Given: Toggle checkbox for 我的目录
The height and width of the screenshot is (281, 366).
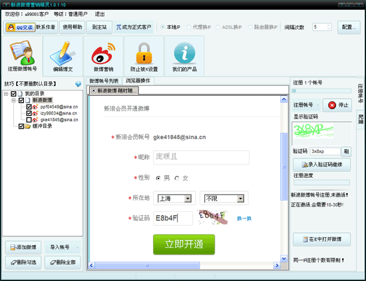Looking at the screenshot, I should pos(13,94).
